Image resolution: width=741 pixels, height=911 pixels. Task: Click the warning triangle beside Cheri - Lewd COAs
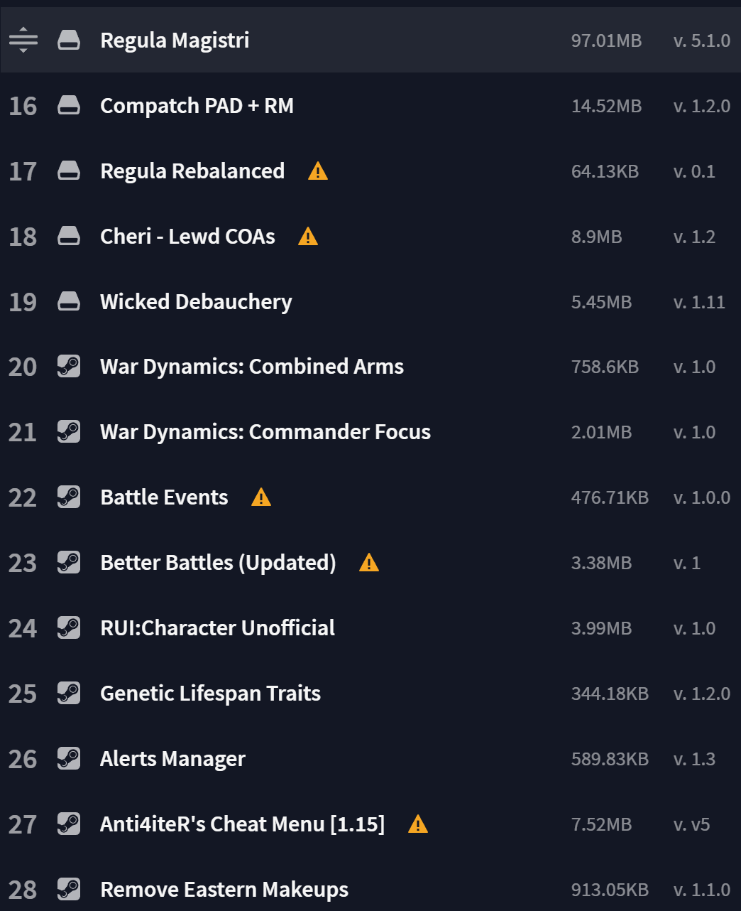pos(308,237)
